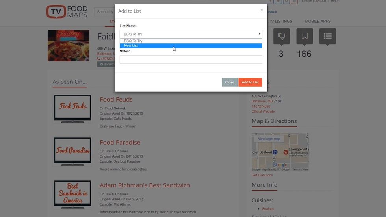
Task: Click the Faidley Seafood restaurant map pin
Action: coord(275,152)
